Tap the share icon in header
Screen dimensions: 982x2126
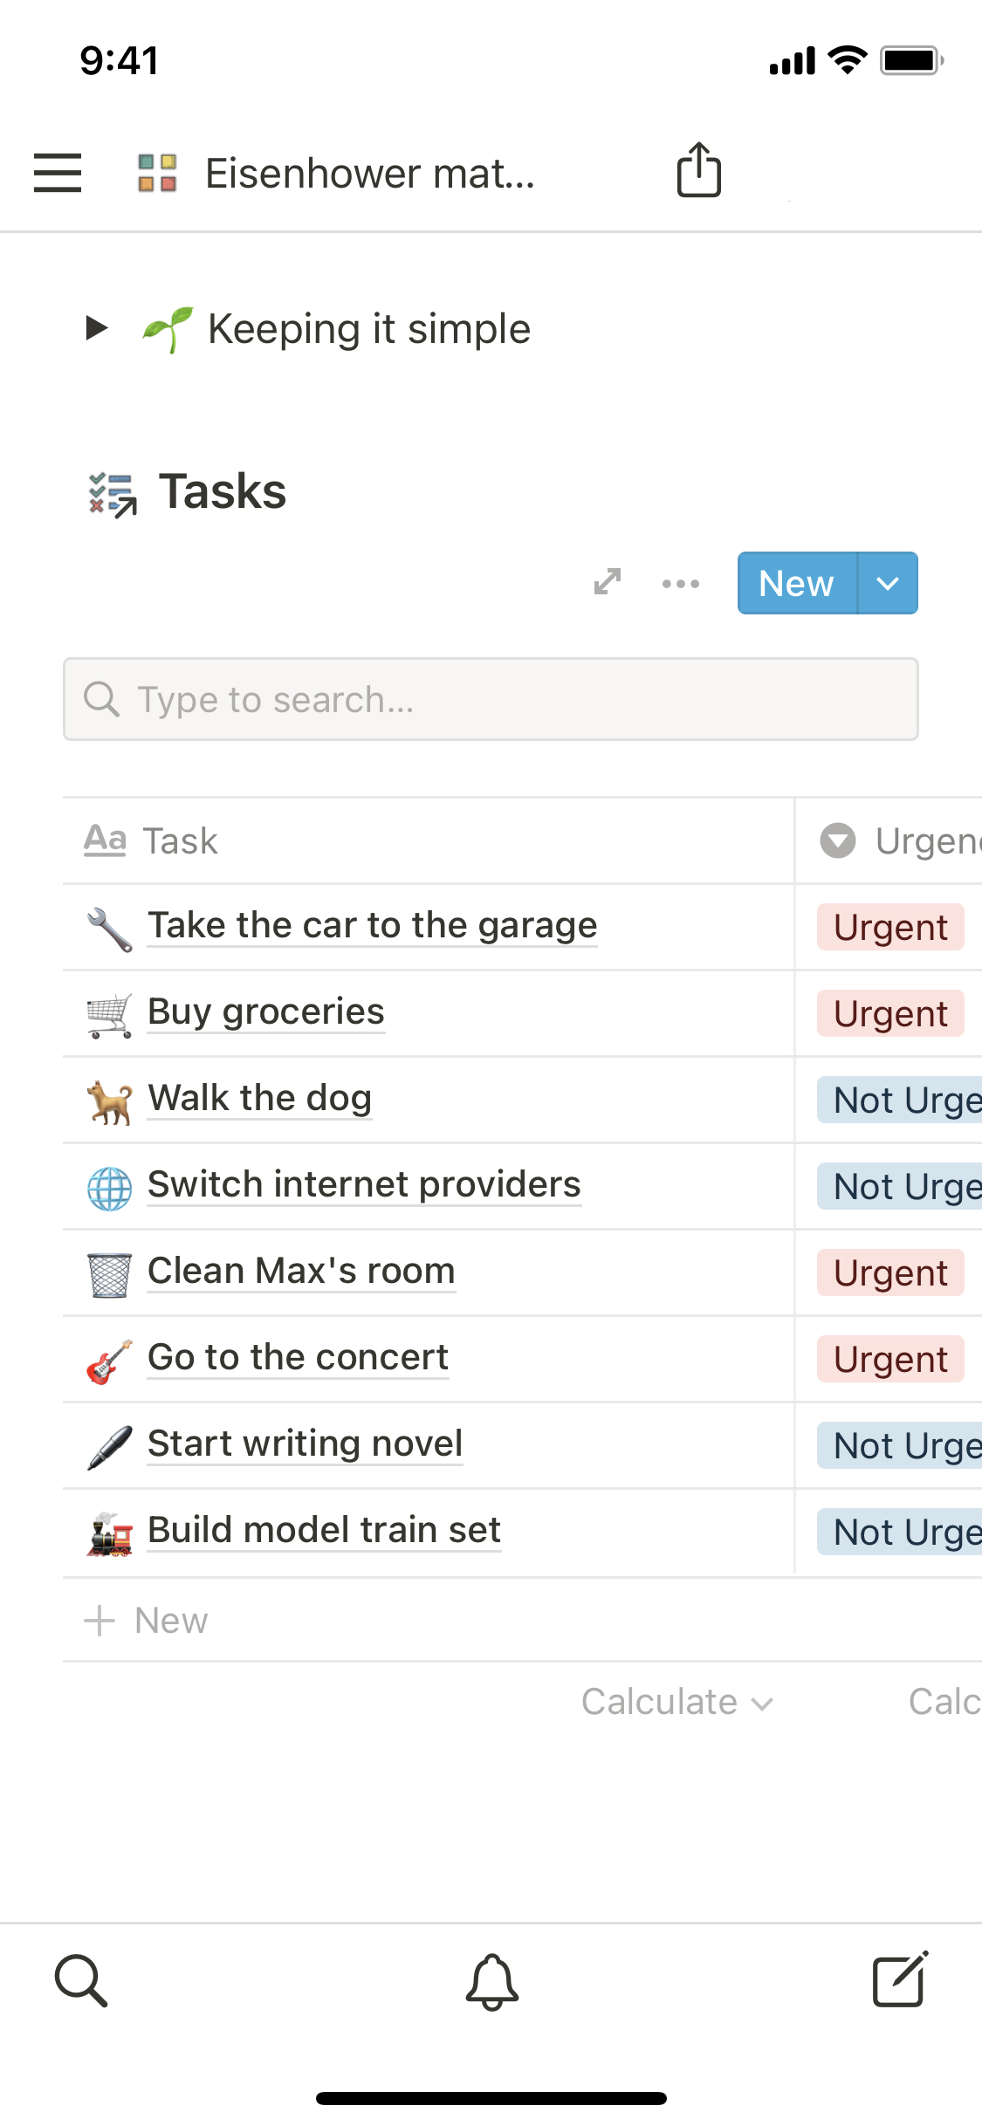698,170
